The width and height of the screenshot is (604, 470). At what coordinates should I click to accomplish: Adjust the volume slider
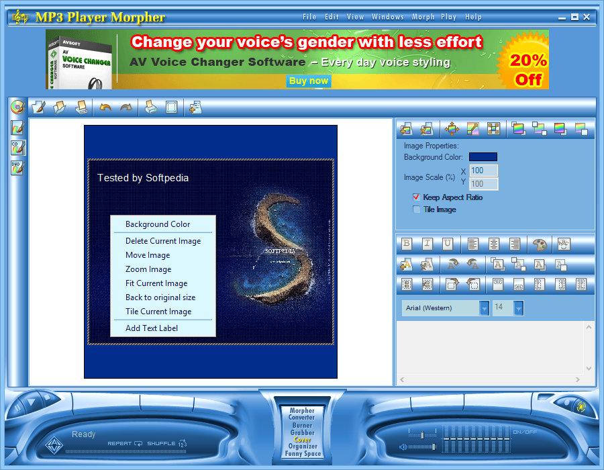pos(421,447)
